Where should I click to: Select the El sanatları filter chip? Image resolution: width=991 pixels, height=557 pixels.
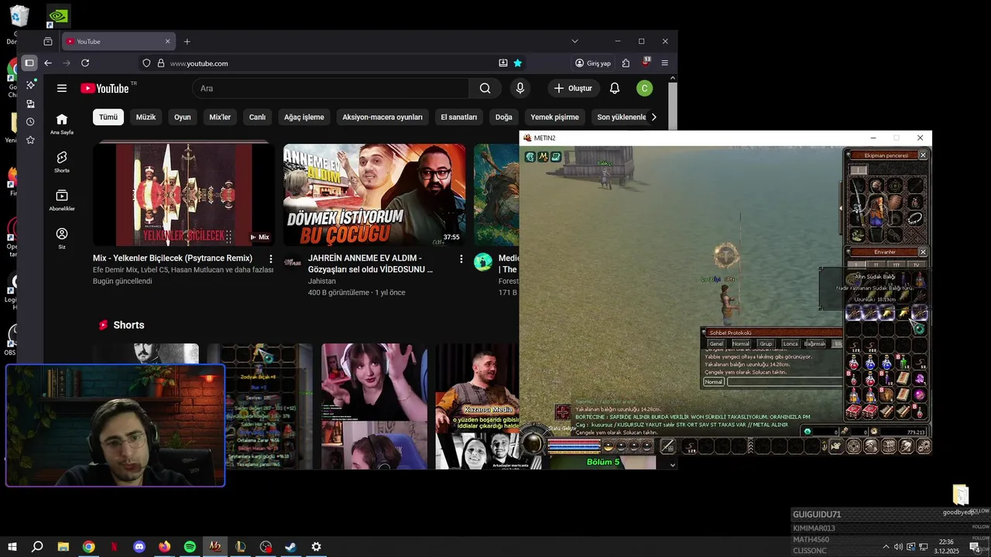click(x=459, y=117)
